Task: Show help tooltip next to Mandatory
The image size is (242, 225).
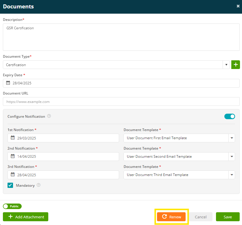Action: [38, 185]
